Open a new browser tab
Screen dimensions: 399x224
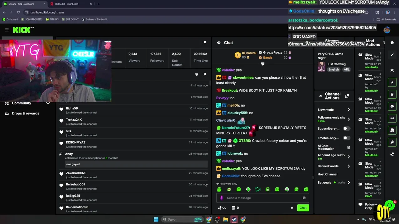[98, 4]
